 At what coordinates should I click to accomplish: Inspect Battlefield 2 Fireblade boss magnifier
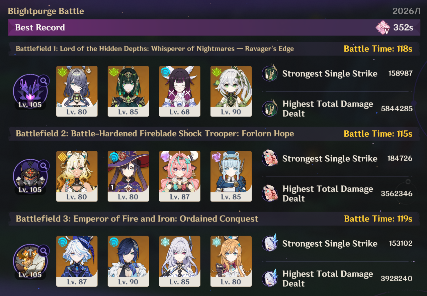click(44, 165)
